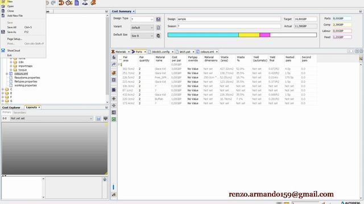Click the save icon beside Design Type
Viewport: 364px width, 204px height.
(x=158, y=19)
